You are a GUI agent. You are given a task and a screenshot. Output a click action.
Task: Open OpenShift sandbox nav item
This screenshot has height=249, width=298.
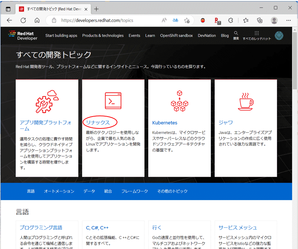click(176, 36)
